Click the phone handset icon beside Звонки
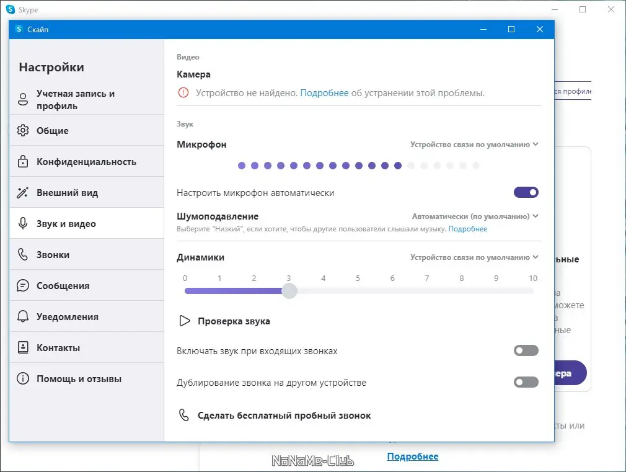This screenshot has width=626, height=472. [x=23, y=254]
